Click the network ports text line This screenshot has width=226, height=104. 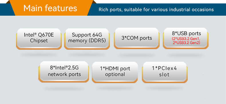(64, 74)
